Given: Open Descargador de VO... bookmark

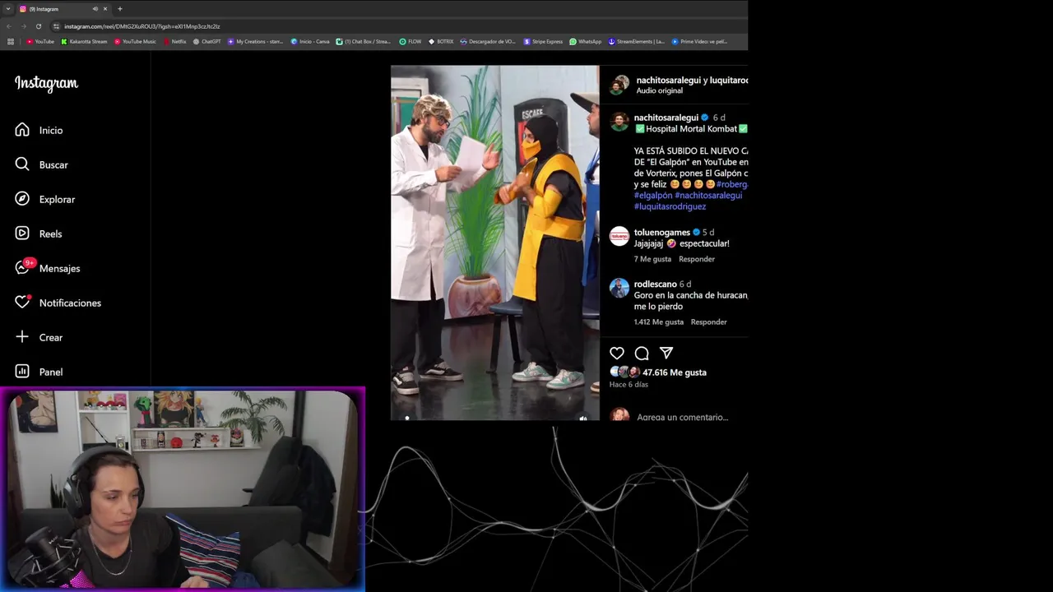Looking at the screenshot, I should point(488,41).
